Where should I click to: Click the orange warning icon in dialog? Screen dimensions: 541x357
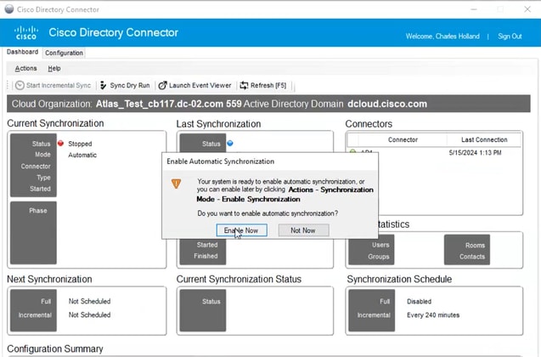pyautogui.click(x=177, y=184)
